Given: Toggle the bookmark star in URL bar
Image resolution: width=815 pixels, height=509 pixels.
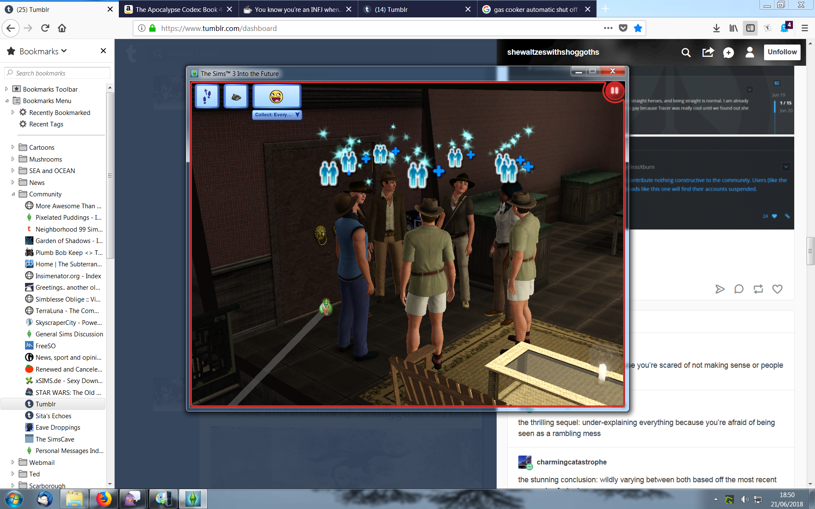Looking at the screenshot, I should coord(638,28).
